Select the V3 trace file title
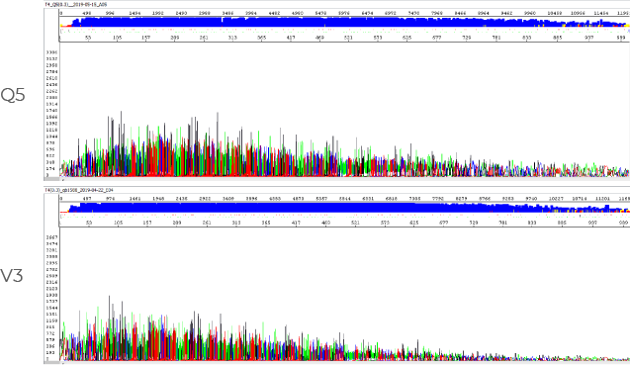The height and width of the screenshot is (365, 630). [x=79, y=190]
